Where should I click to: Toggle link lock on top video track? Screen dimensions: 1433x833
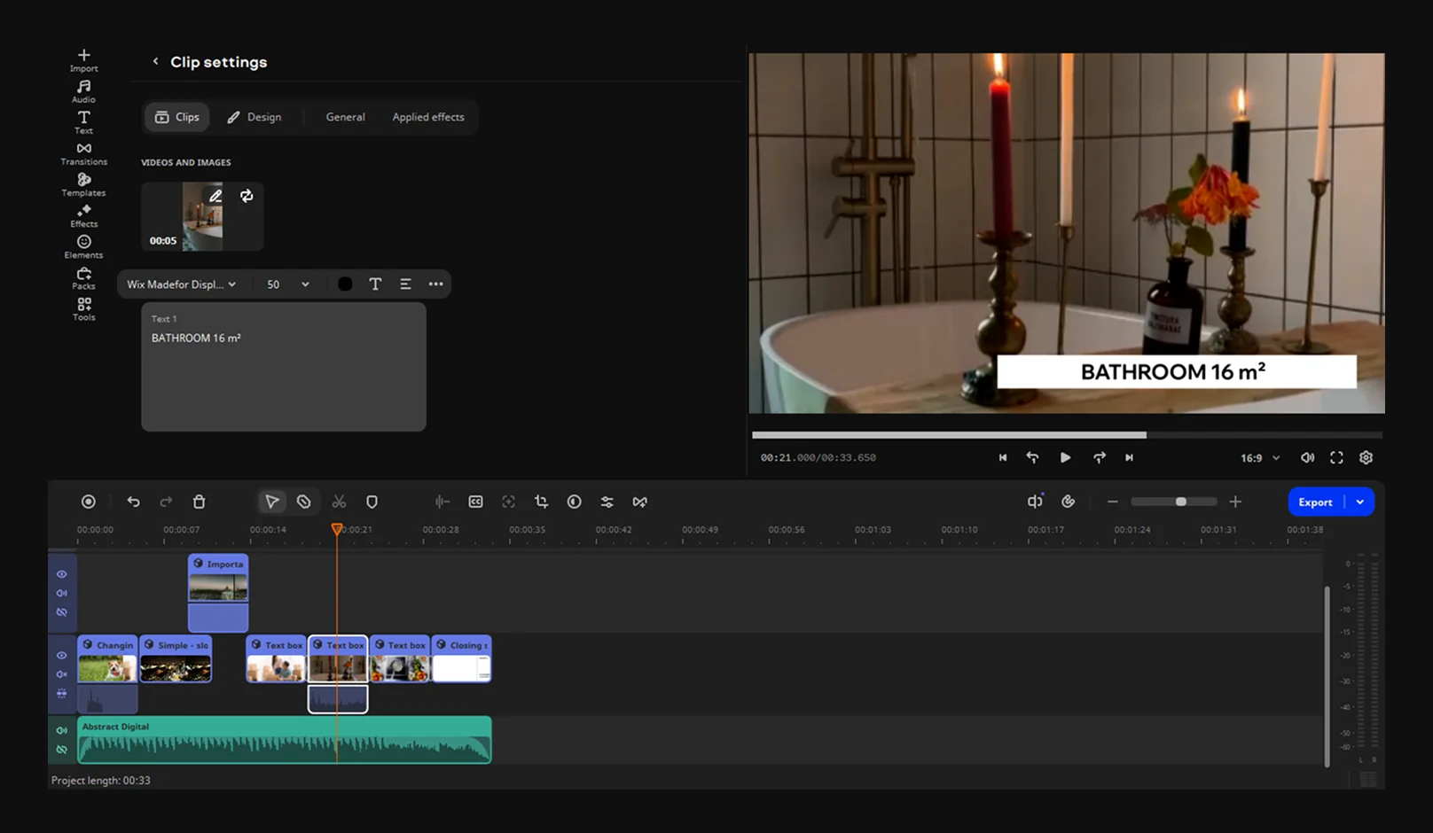(62, 612)
